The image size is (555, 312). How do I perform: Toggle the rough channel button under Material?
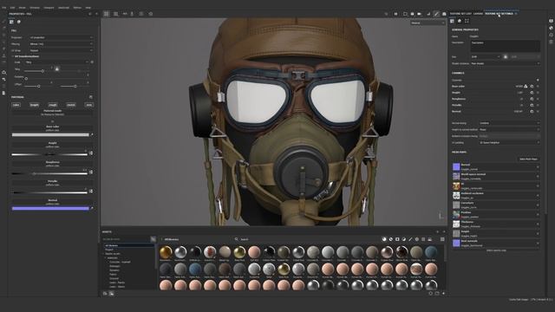point(53,105)
